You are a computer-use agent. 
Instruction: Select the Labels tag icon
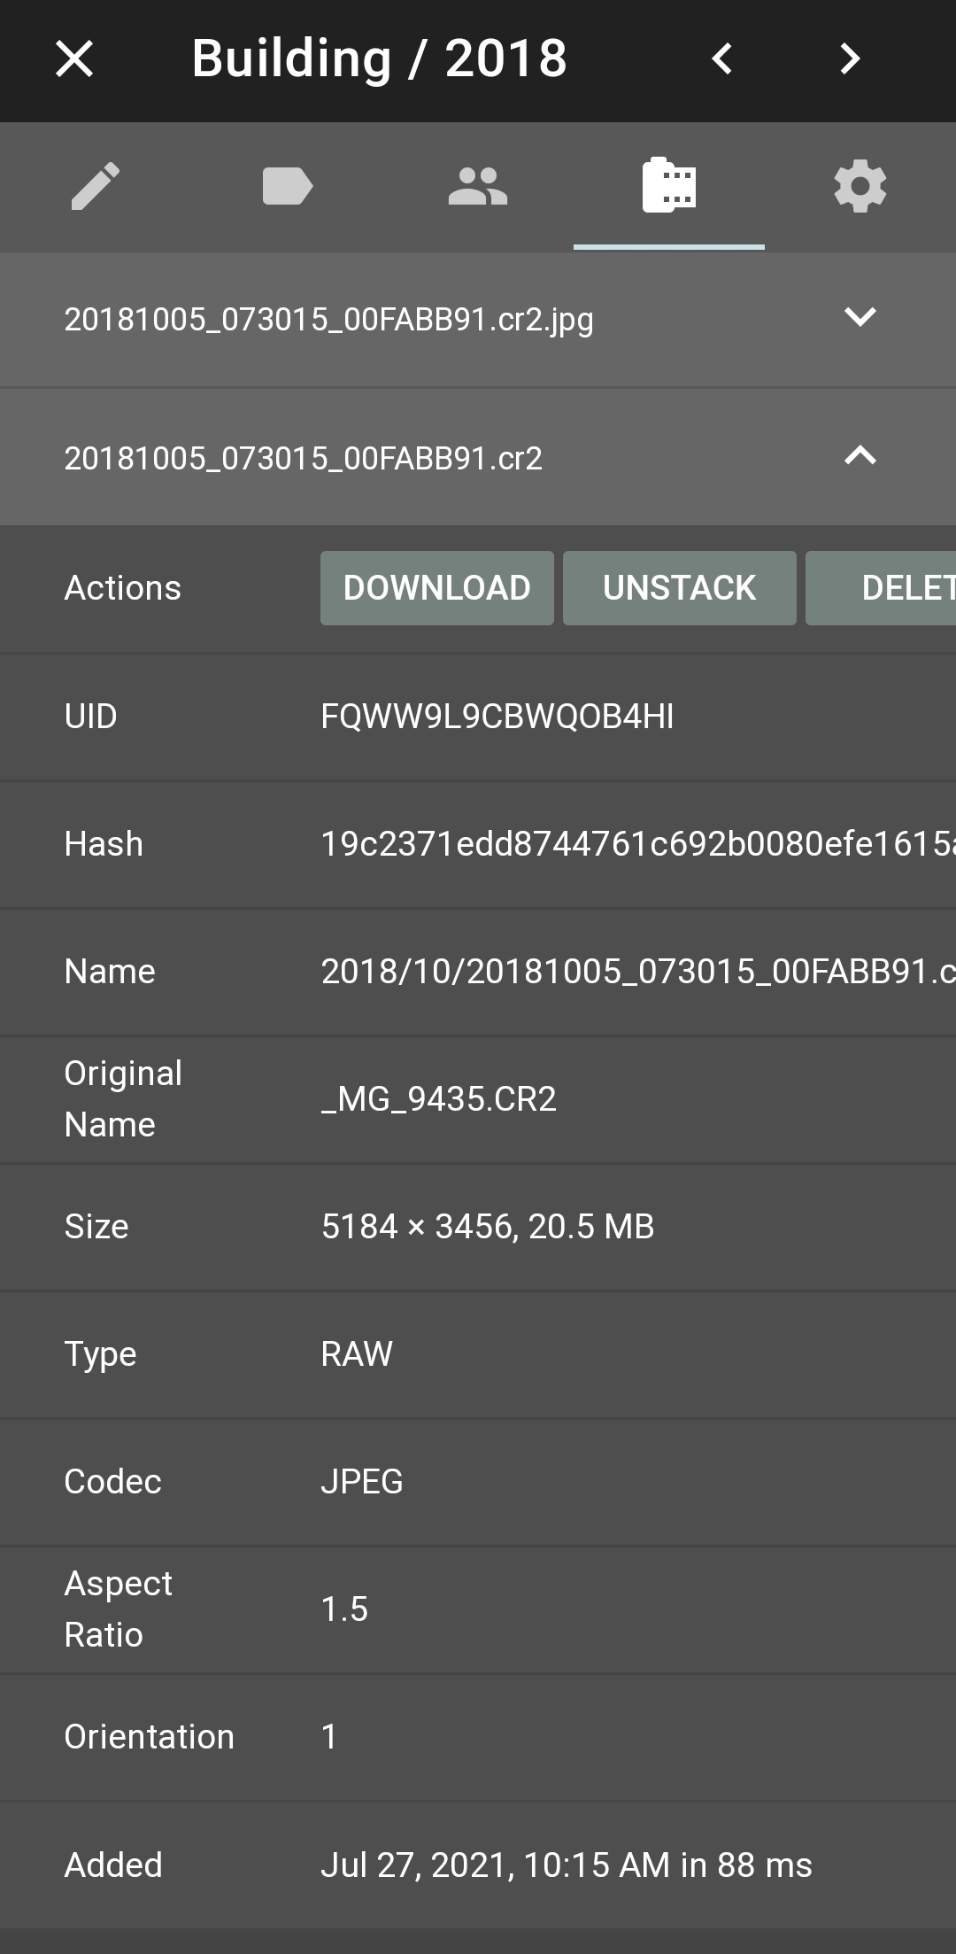click(x=288, y=187)
